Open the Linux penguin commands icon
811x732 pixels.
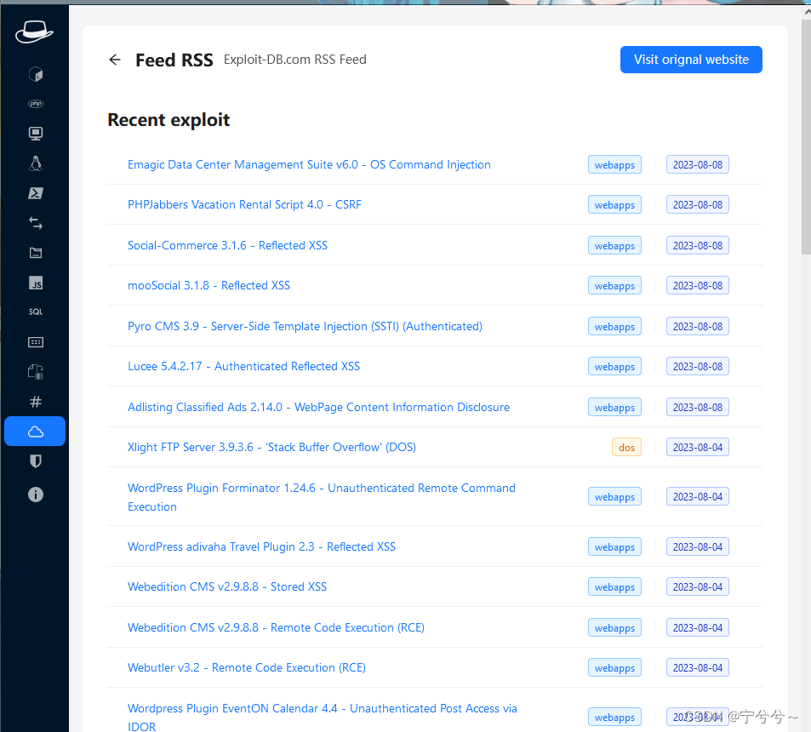[35, 163]
